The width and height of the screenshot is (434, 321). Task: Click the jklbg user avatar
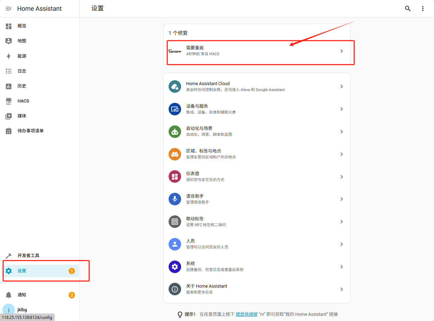9,310
